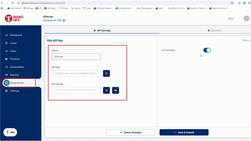The image size is (251, 141).
Task: Click the Save & Submit button
Action: coord(184,133)
